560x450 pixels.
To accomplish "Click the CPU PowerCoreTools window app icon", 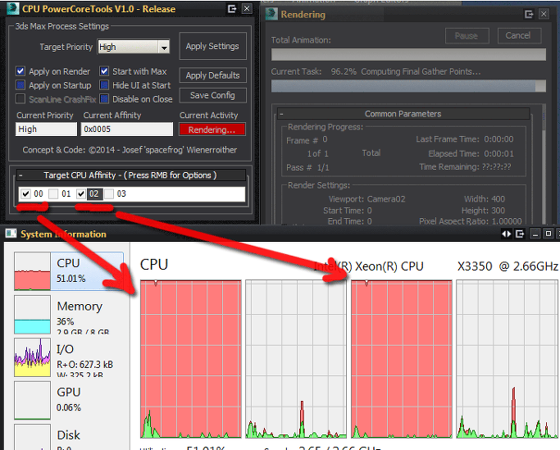I will 13,8.
